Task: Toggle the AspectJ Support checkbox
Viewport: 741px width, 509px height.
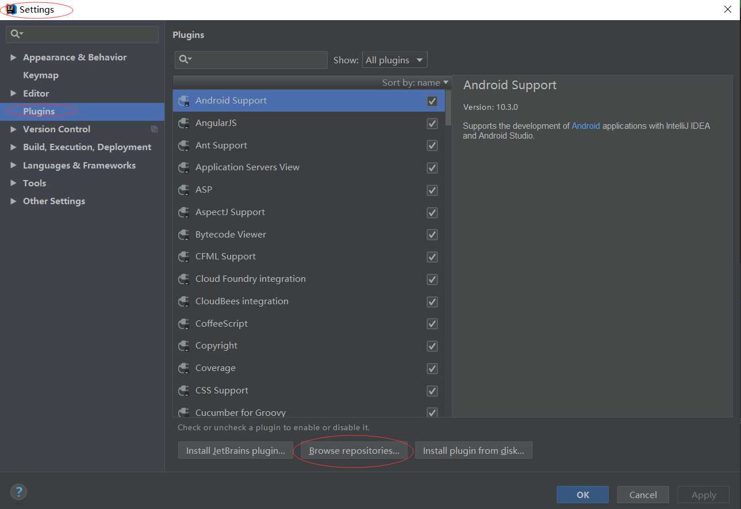Action: click(432, 213)
